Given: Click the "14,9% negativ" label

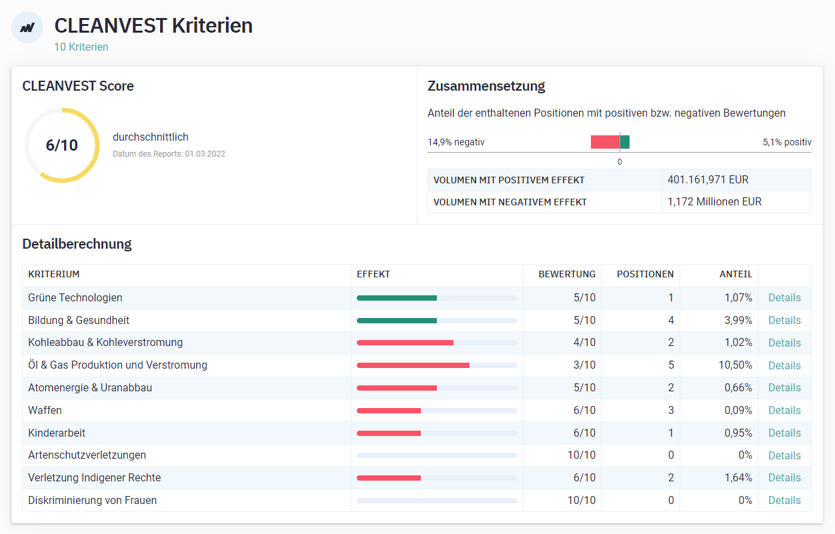Looking at the screenshot, I should [x=456, y=142].
